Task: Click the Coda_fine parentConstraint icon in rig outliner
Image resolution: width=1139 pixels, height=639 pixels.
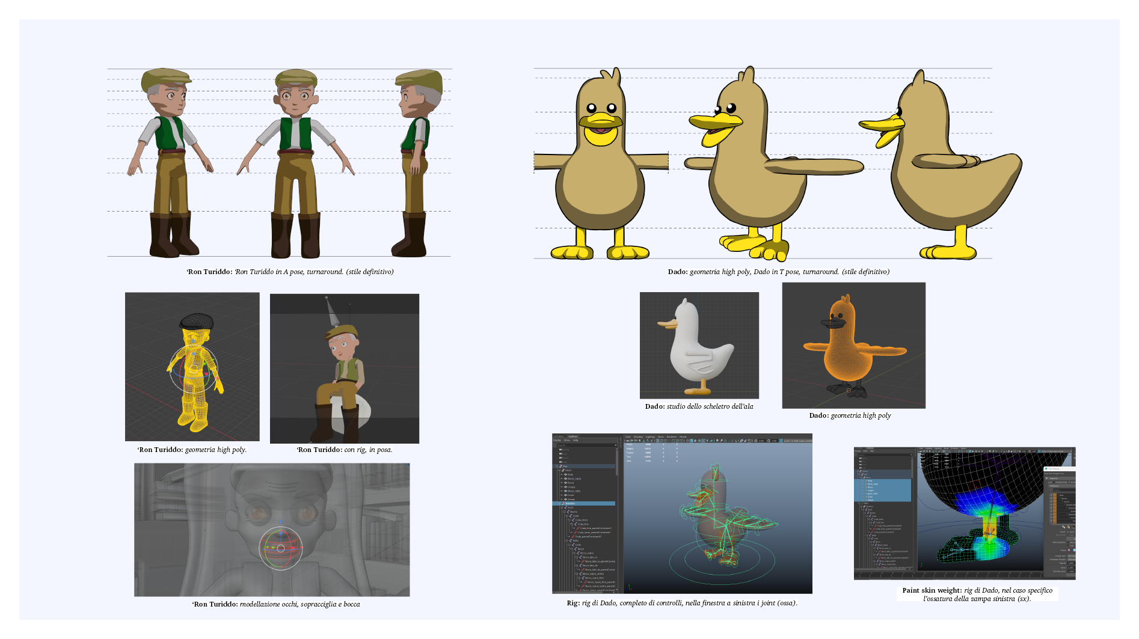Action: coord(577,528)
